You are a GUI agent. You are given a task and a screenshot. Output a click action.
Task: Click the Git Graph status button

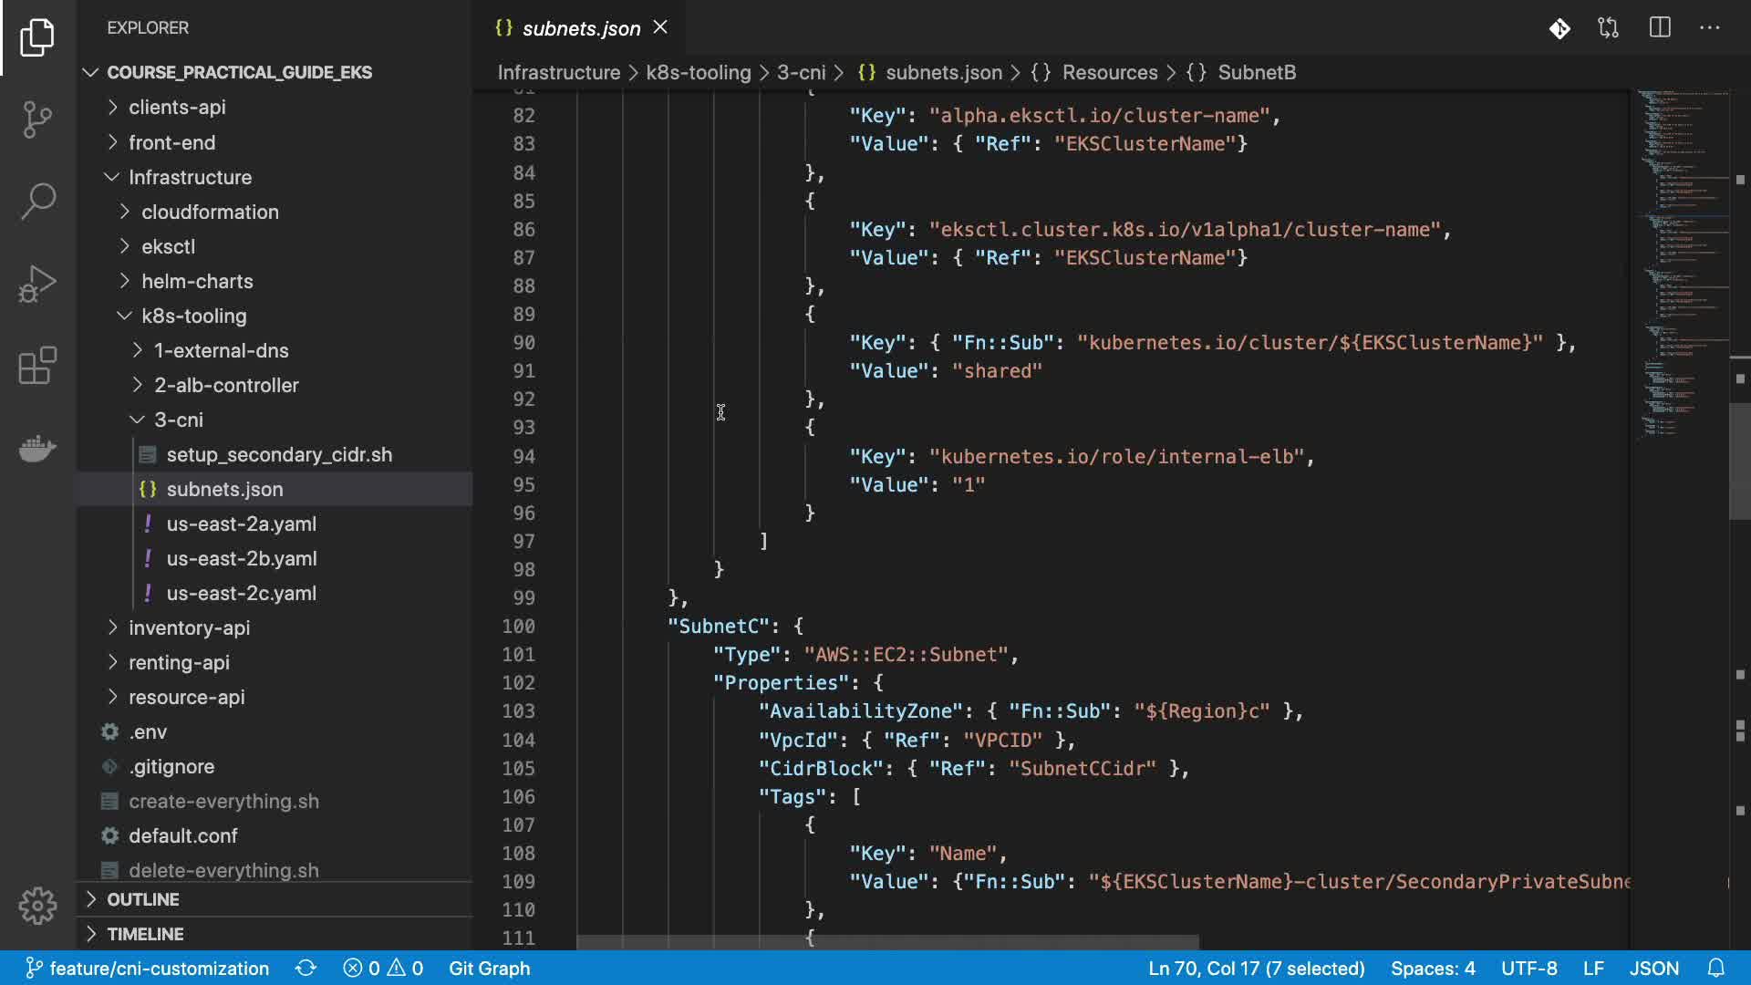[489, 968]
